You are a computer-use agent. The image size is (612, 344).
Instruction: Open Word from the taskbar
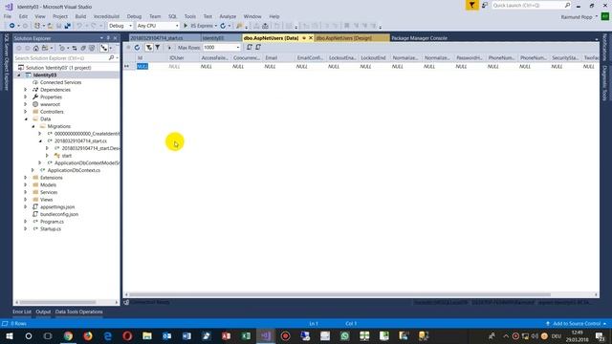186,335
